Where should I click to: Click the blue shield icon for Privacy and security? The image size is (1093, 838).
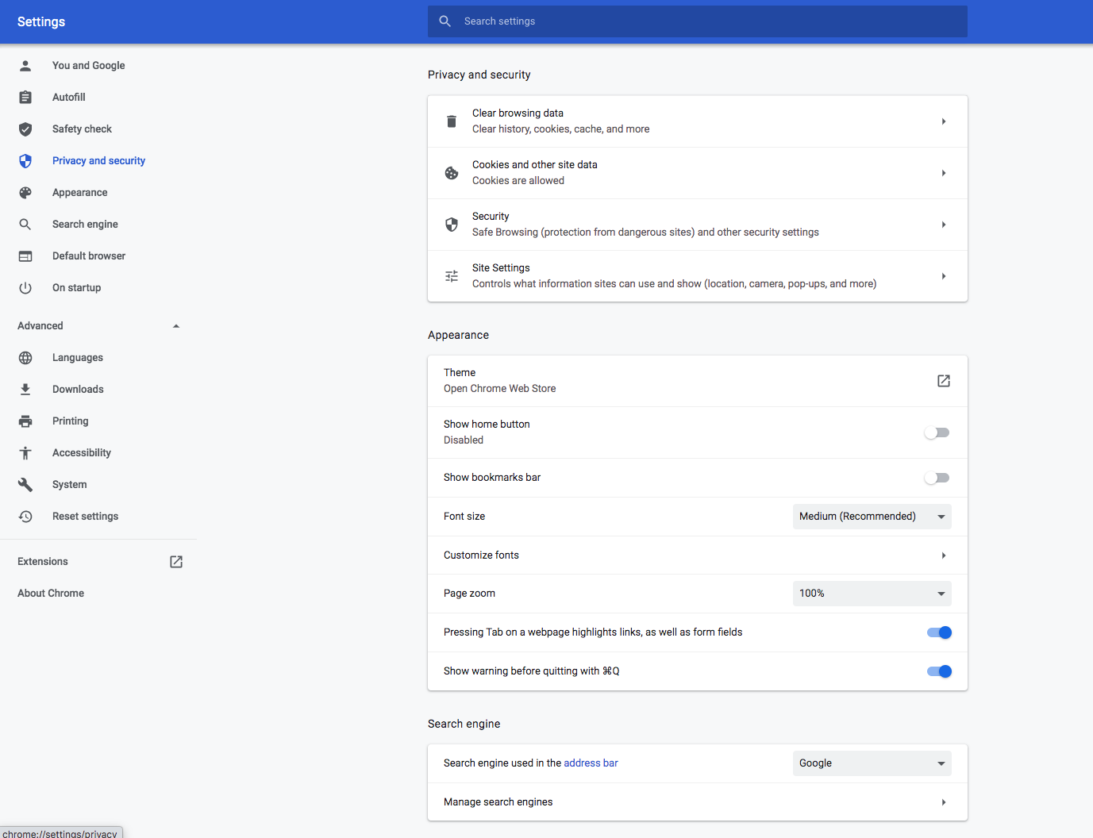click(25, 161)
